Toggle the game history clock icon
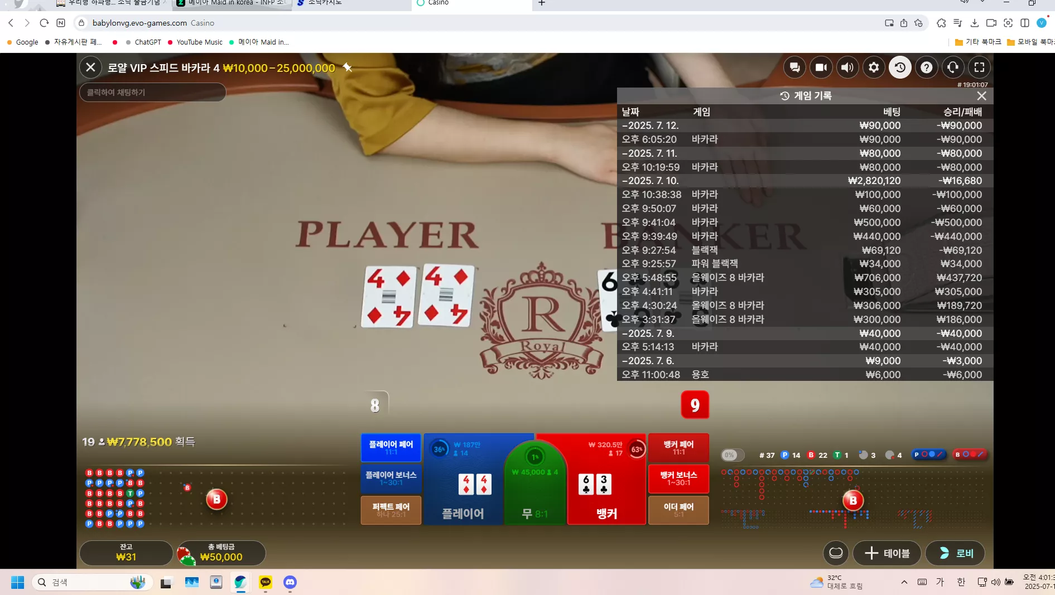 tap(900, 67)
